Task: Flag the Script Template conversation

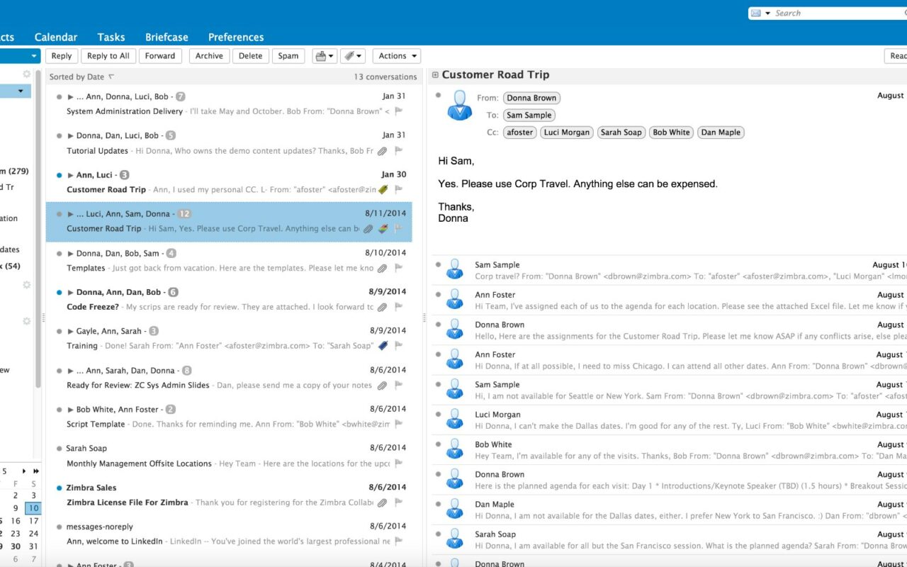Action: (398, 425)
